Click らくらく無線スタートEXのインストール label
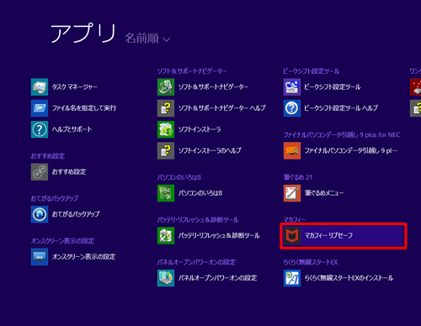The height and width of the screenshot is (326, 421). pos(349,278)
